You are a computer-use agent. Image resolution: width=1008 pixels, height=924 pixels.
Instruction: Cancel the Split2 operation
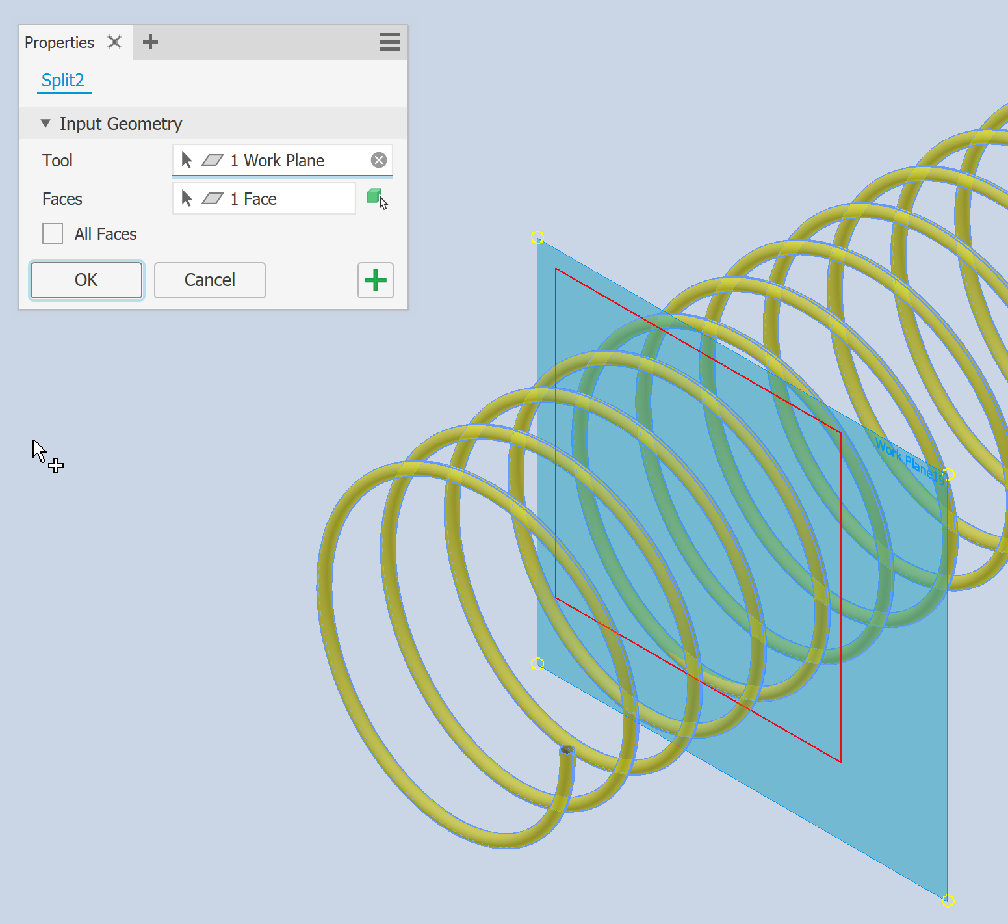click(x=209, y=280)
